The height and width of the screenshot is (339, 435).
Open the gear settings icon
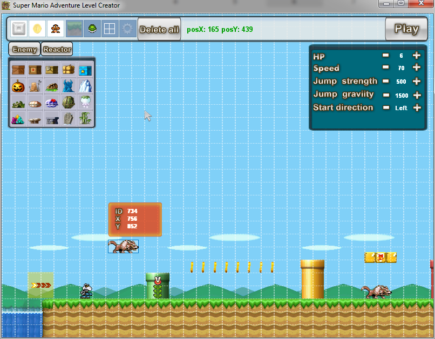tap(127, 29)
